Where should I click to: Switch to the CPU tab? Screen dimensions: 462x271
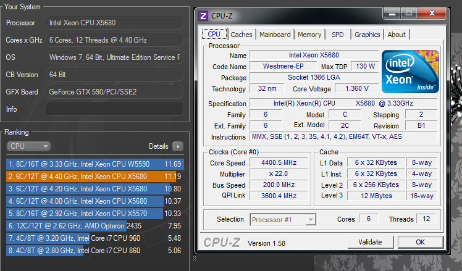(x=214, y=34)
